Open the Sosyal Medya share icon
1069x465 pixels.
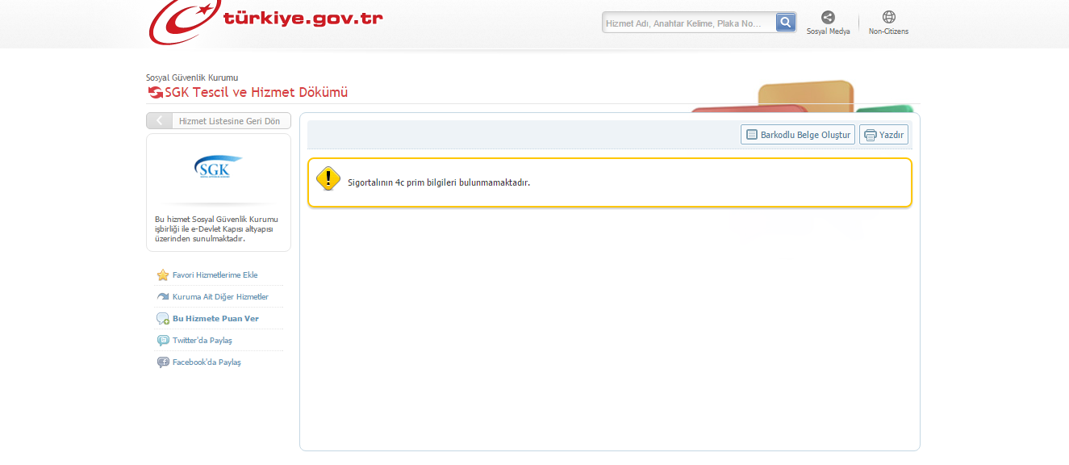(x=828, y=17)
